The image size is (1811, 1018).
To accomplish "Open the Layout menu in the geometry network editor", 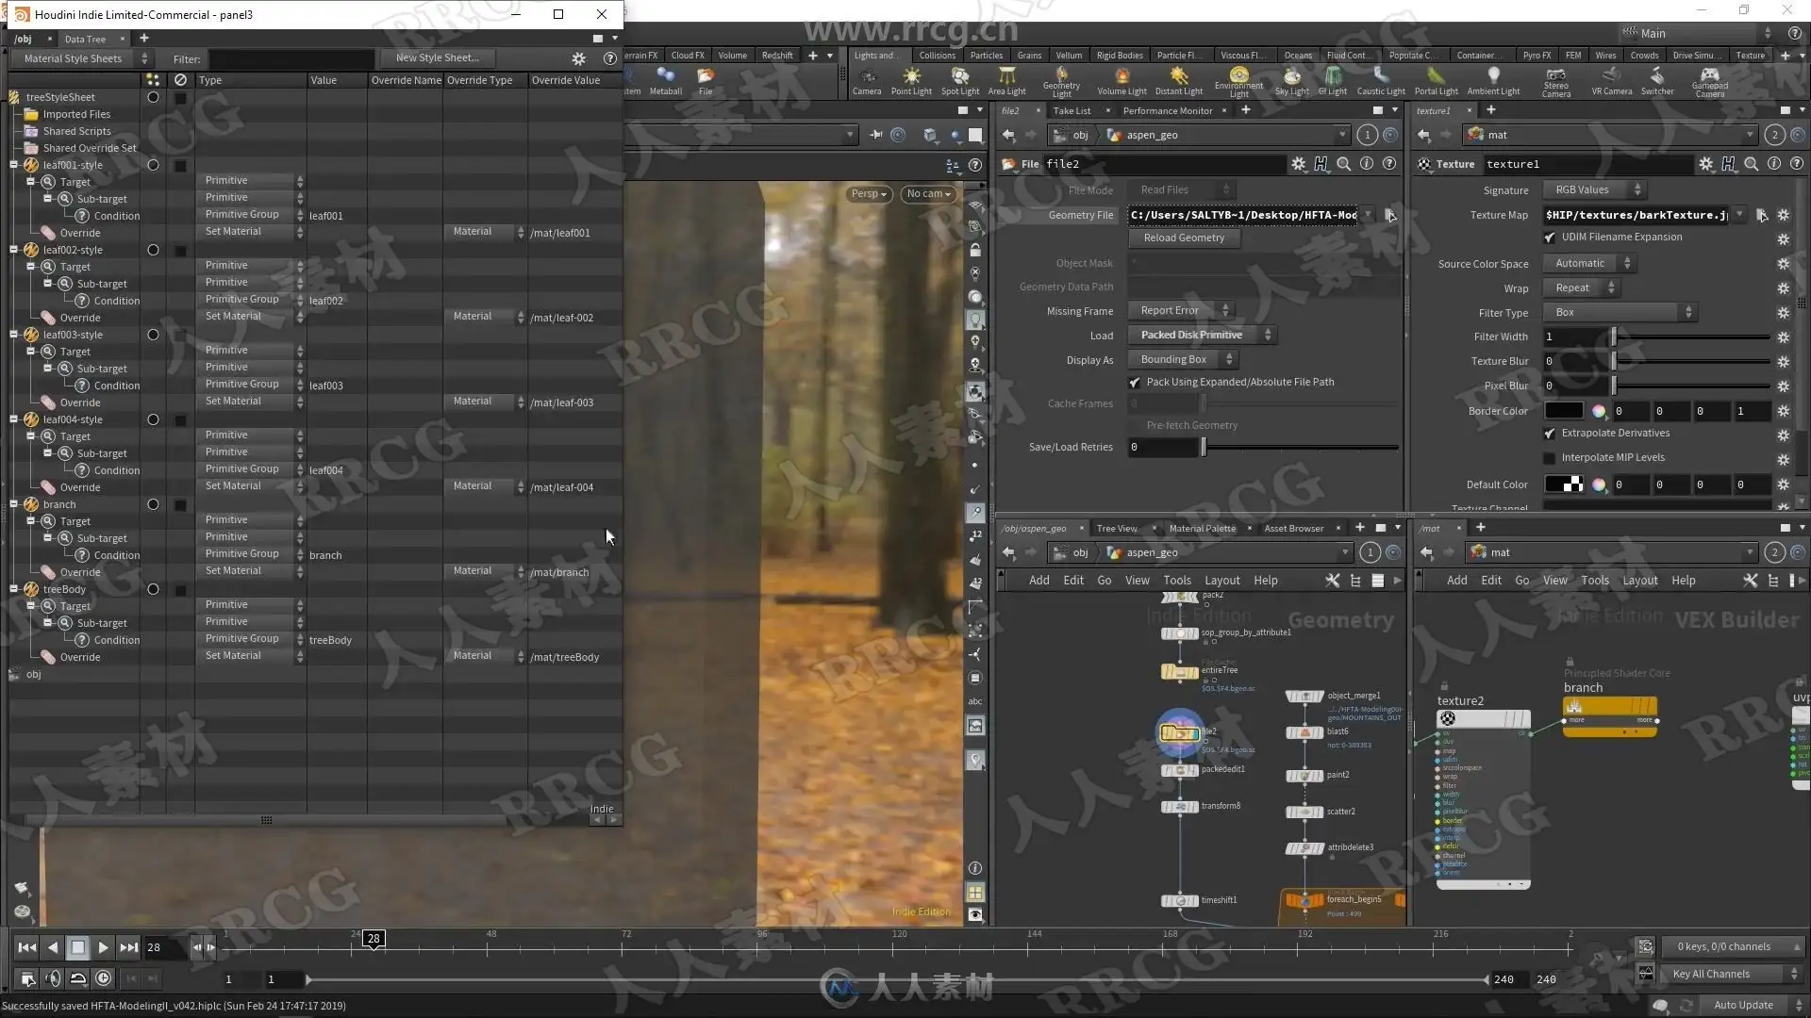I will [x=1221, y=581].
